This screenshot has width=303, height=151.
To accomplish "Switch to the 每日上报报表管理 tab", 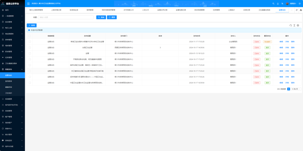I will tap(36, 10).
